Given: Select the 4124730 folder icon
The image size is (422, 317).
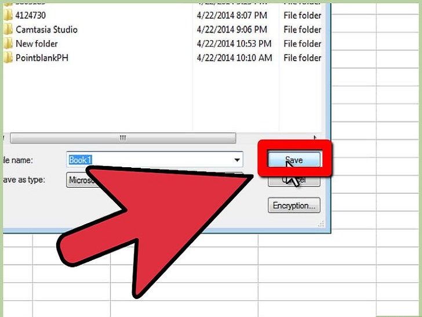Looking at the screenshot, I should 8,15.
